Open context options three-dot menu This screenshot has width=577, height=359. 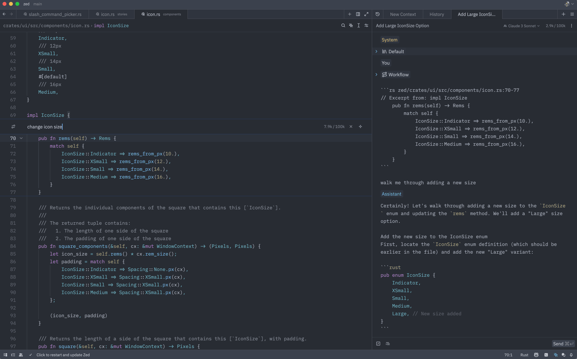(x=572, y=26)
